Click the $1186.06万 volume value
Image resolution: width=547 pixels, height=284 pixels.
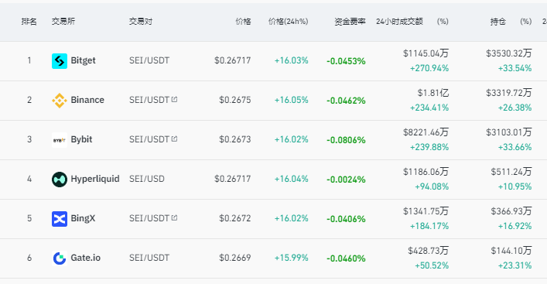(x=426, y=172)
